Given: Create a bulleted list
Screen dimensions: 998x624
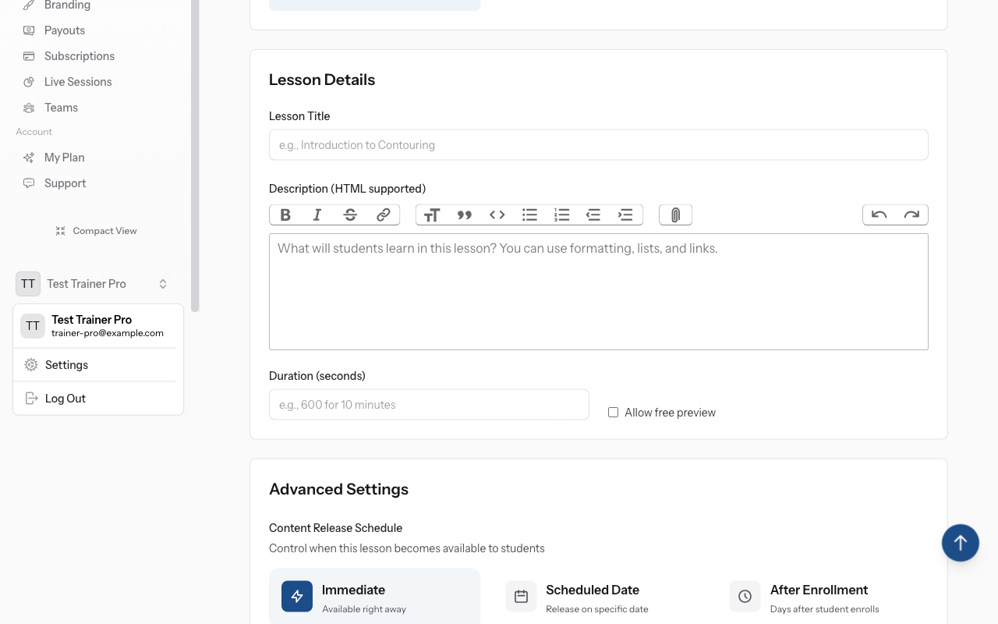Looking at the screenshot, I should [529, 215].
